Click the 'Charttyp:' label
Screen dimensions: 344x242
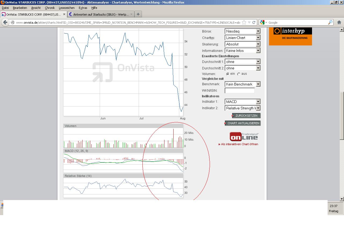(209, 38)
